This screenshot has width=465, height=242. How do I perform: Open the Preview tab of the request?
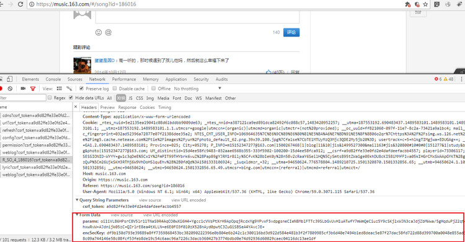107,107
